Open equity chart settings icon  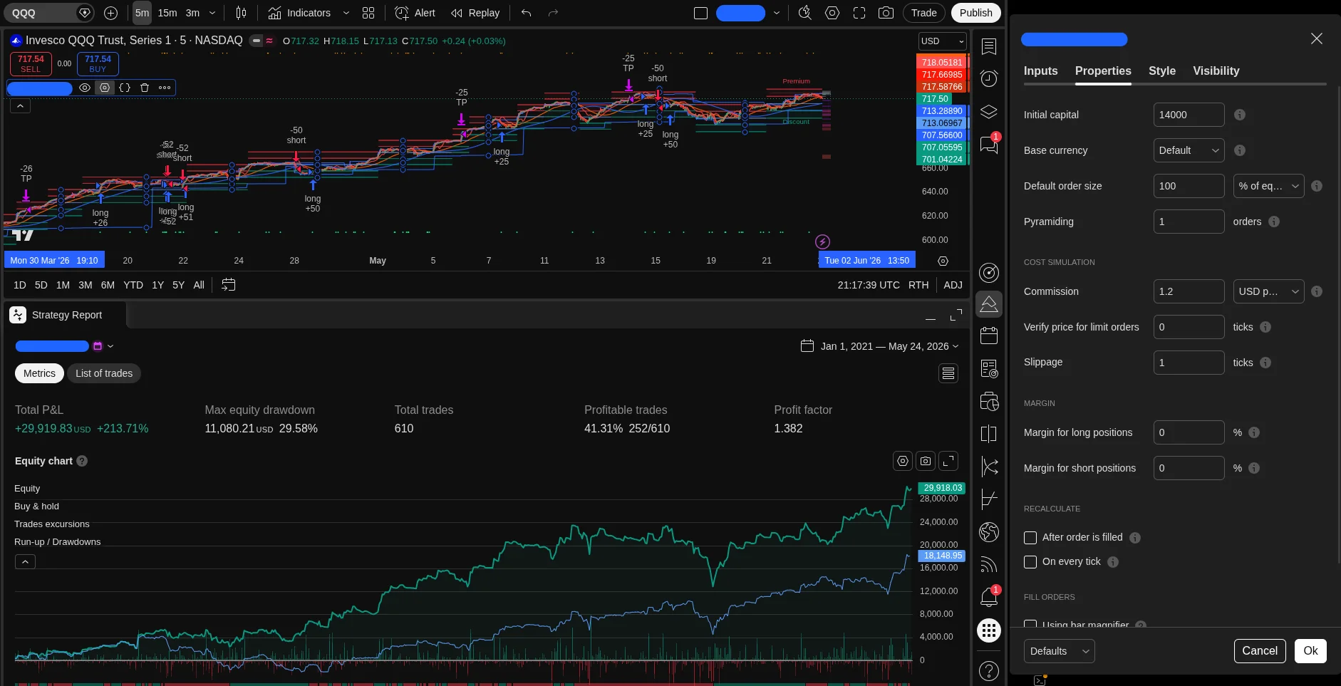pyautogui.click(x=903, y=461)
